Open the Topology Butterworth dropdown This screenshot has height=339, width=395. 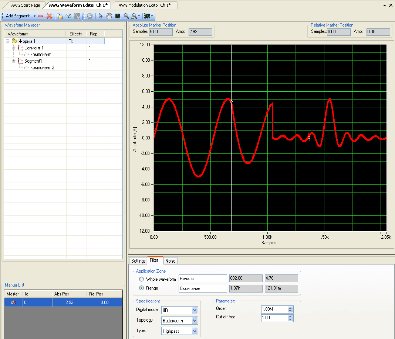[195, 321]
